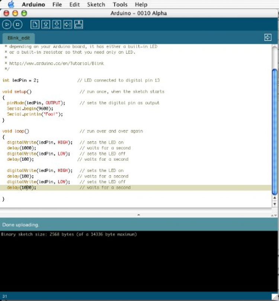This screenshot has width=279, height=301.
Task: Click the window resize grip corner
Action: click(x=275, y=297)
